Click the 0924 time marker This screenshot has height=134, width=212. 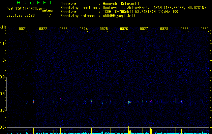point(84,29)
